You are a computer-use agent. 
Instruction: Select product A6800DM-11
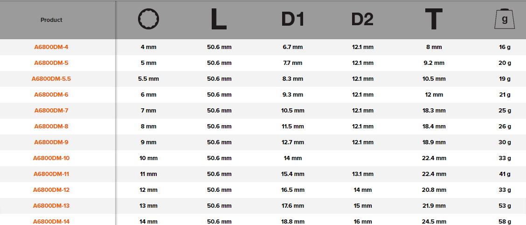pyautogui.click(x=51, y=174)
